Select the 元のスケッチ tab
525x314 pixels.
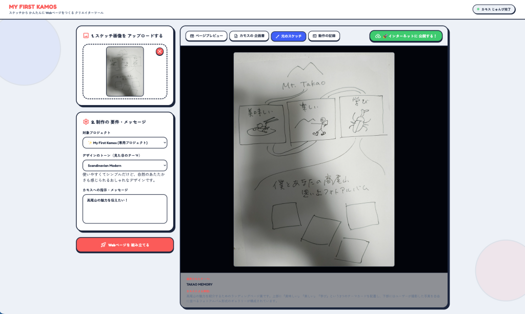(x=288, y=36)
